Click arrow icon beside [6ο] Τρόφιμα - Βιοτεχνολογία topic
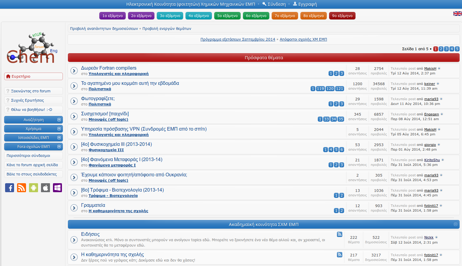Screen dimensions: 462x266 (74, 192)
